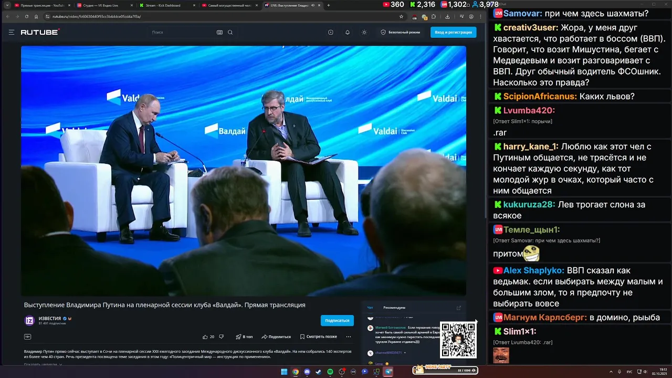Open Discord from the taskbar
The image size is (672, 378).
pyautogui.click(x=307, y=372)
